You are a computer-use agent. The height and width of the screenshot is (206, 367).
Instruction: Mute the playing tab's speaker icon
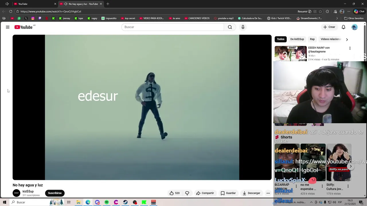[66, 4]
